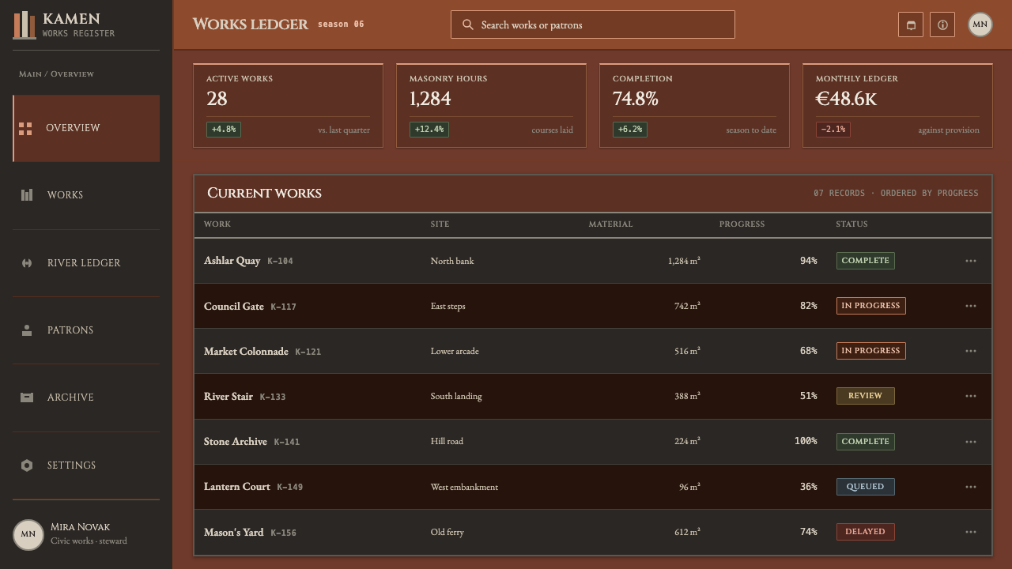Click the -2.1% monthly ledger badge
Image resolution: width=1012 pixels, height=569 pixels.
click(x=833, y=130)
